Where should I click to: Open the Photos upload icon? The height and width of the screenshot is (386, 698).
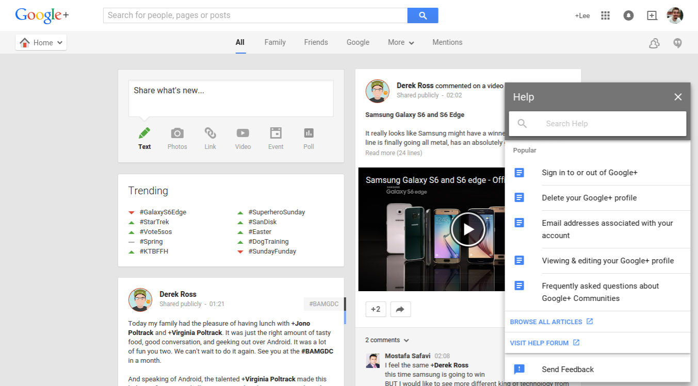coord(177,133)
